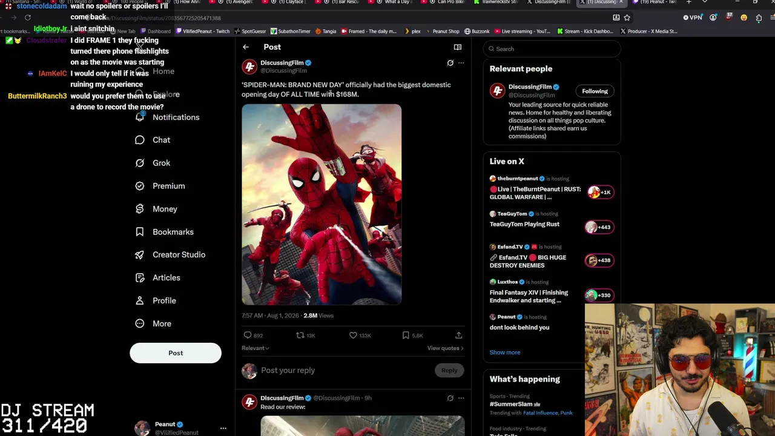Expand the Relevant replies sort dropdown

tap(256, 348)
